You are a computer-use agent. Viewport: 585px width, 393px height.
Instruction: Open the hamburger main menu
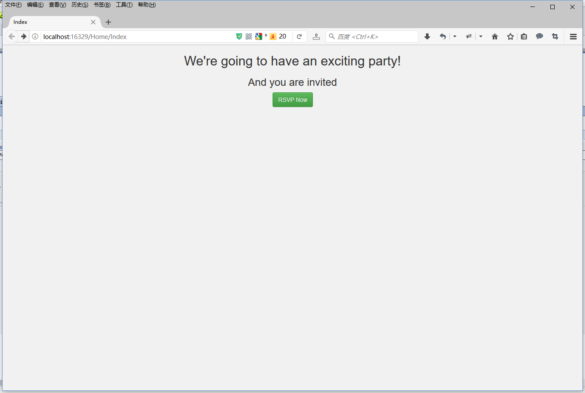pos(573,36)
